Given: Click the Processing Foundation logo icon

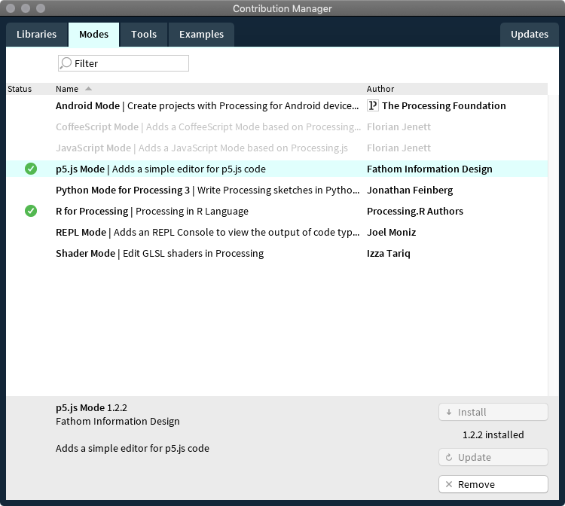Looking at the screenshot, I should pos(373,105).
